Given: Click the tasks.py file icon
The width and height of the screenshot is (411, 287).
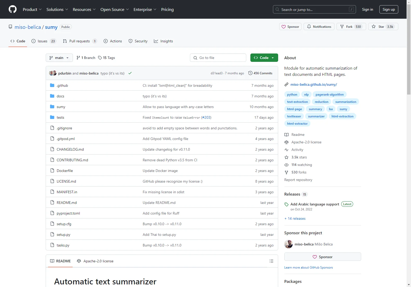Looking at the screenshot, I should (x=52, y=245).
